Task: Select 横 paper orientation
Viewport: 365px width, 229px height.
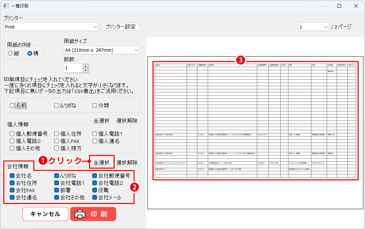Action: [x=30, y=54]
